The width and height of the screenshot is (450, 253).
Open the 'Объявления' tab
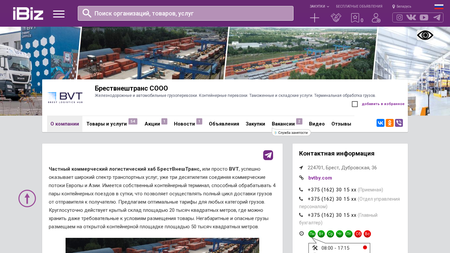coord(224,124)
